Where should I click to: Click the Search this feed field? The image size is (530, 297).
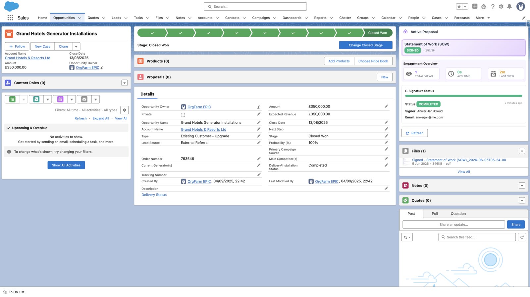point(477,237)
